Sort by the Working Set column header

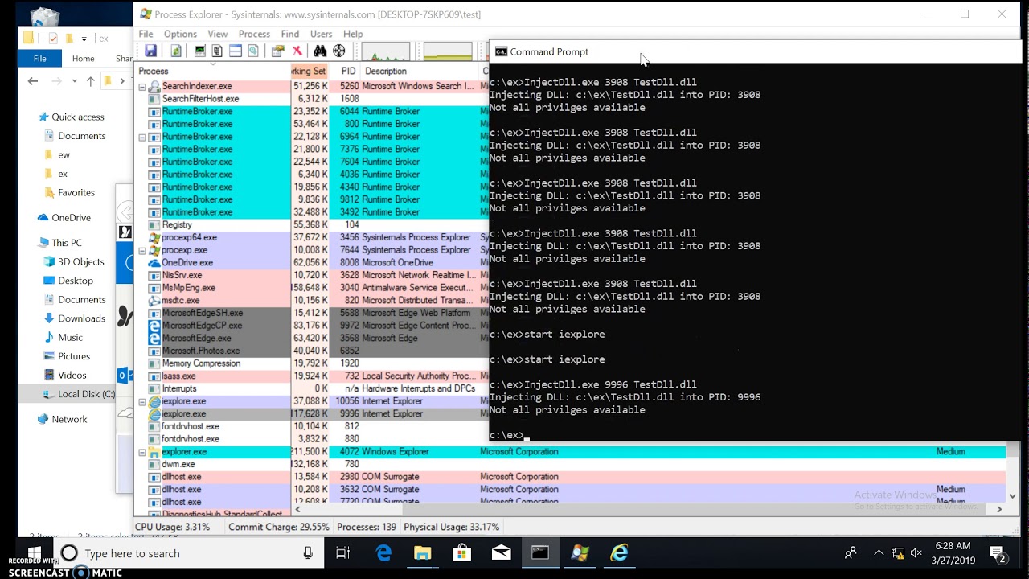(x=310, y=71)
